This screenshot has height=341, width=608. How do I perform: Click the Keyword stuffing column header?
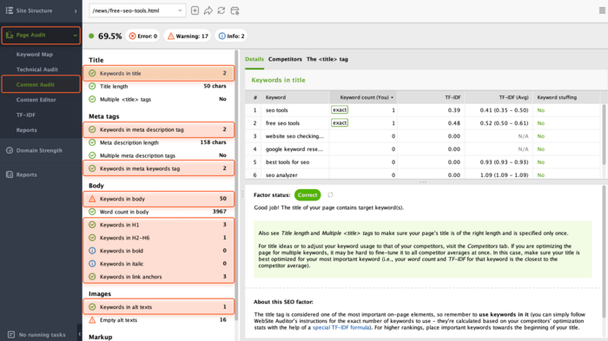[566, 97]
